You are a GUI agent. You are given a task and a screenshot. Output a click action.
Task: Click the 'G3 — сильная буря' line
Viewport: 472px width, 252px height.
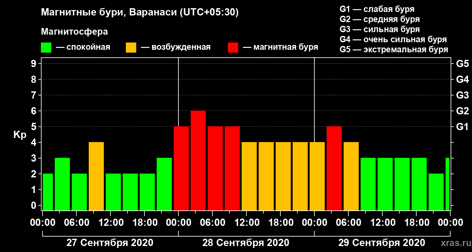379,29
